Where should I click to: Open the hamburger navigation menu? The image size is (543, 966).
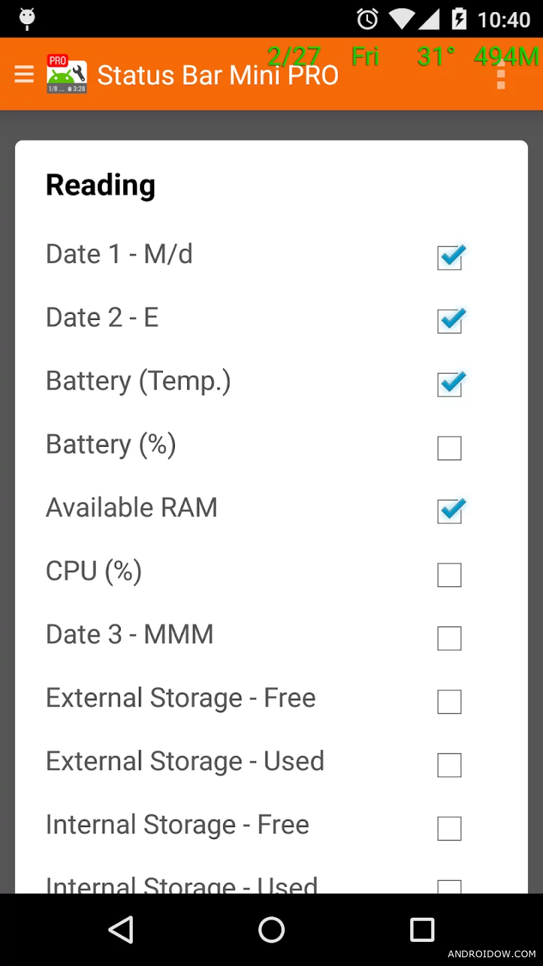coord(24,74)
